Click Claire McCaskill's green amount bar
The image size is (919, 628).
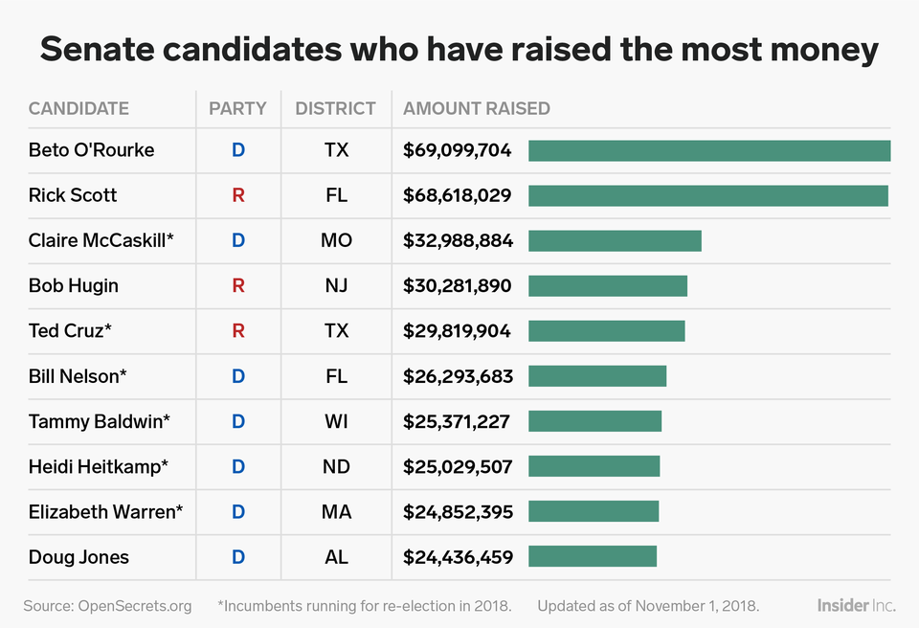[x=615, y=240]
